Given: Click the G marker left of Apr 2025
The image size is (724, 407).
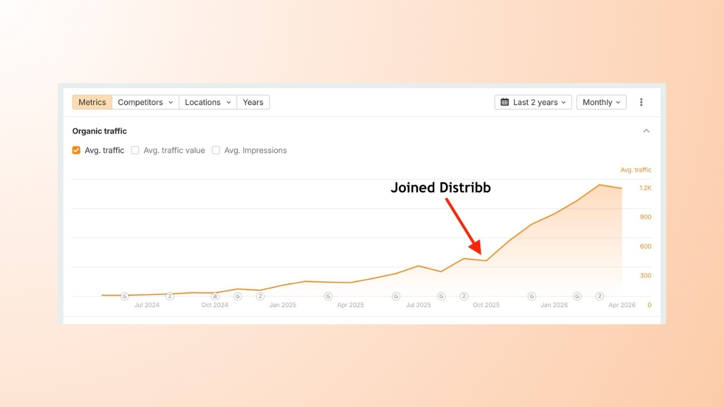Looking at the screenshot, I should (x=328, y=296).
